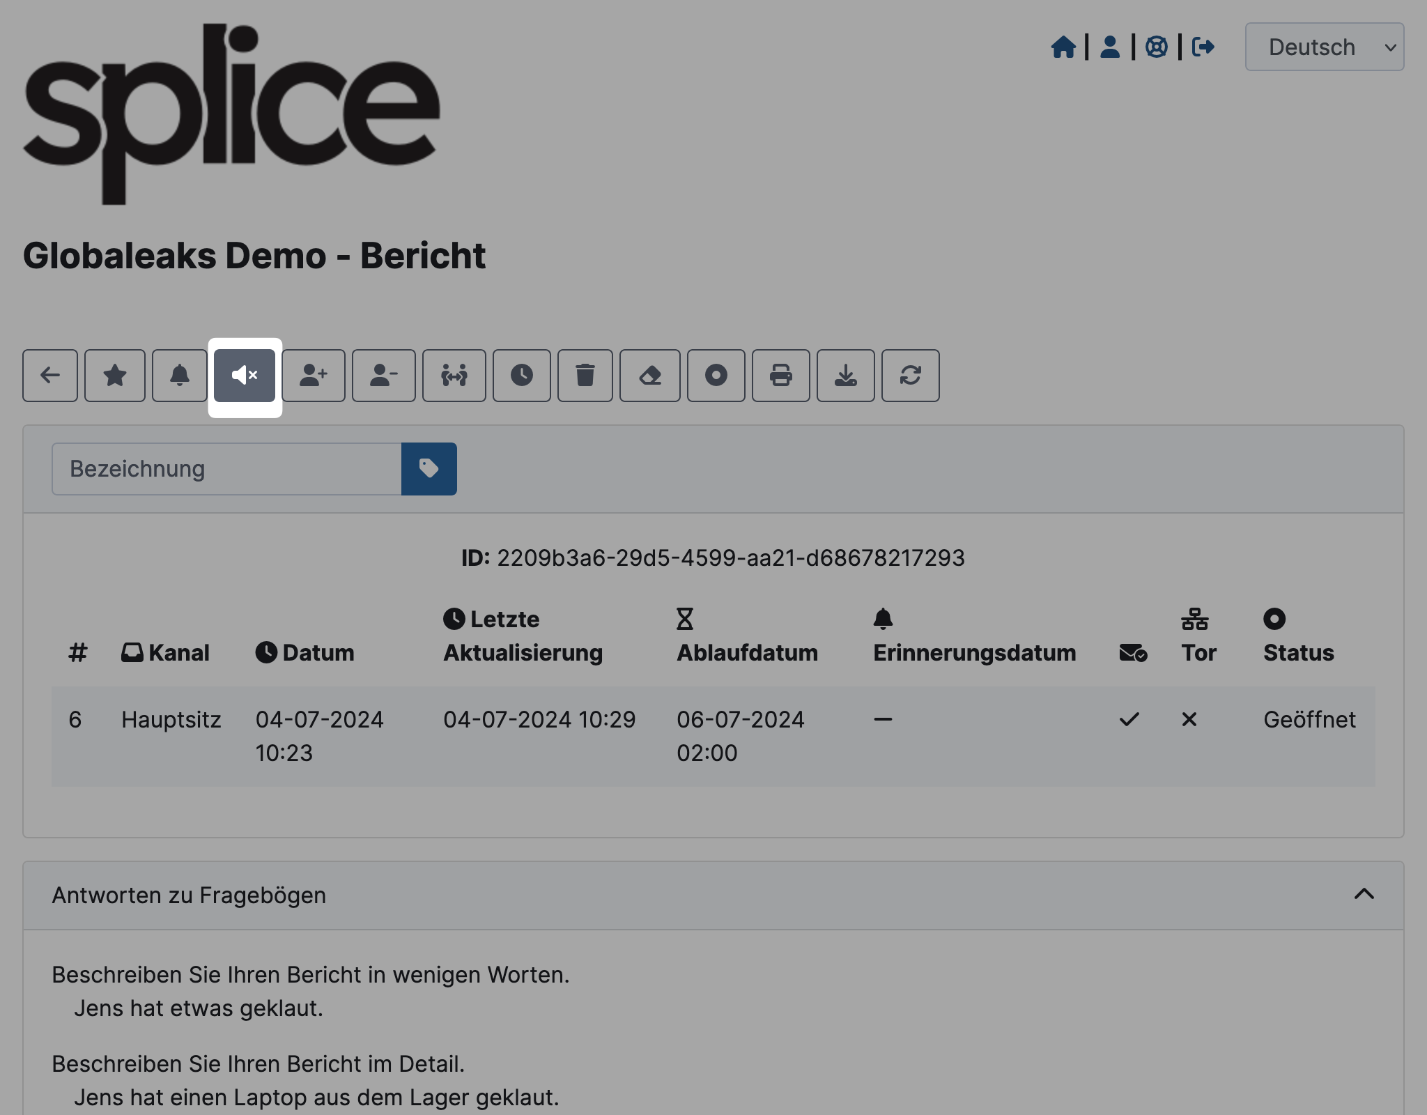
Task: Click the remove collaborator icon
Action: point(383,374)
